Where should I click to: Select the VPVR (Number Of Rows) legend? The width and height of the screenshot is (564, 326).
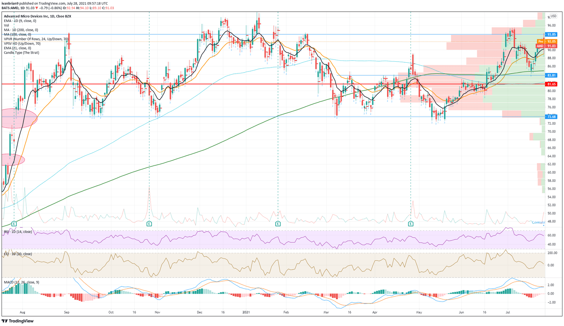pos(36,39)
